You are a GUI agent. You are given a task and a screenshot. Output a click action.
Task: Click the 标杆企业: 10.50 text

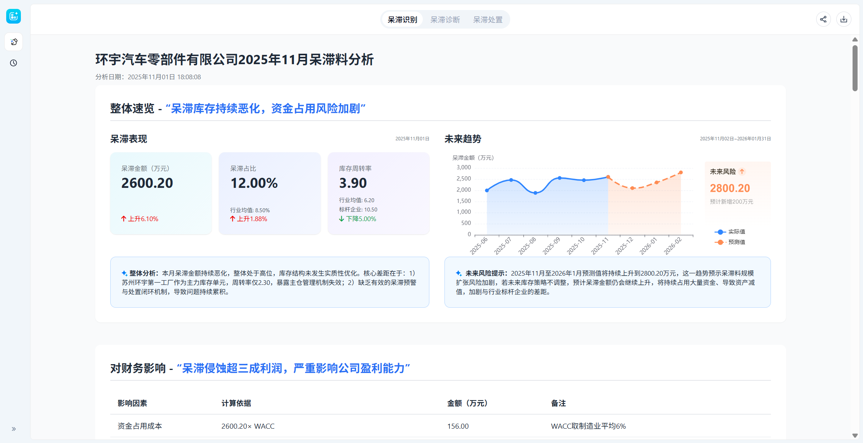pyautogui.click(x=358, y=210)
